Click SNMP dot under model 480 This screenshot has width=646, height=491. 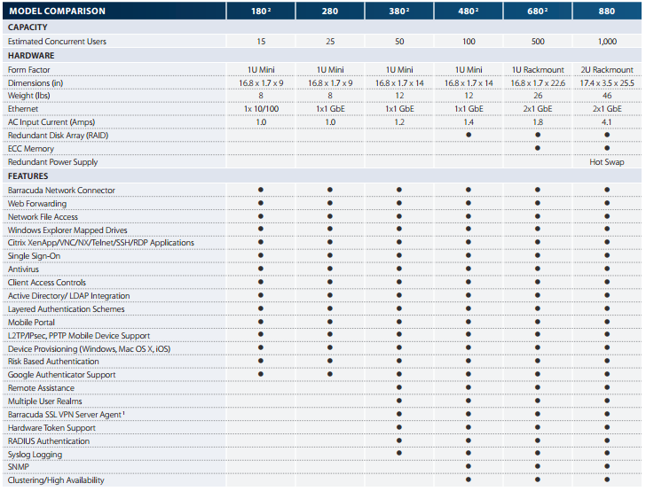click(469, 466)
